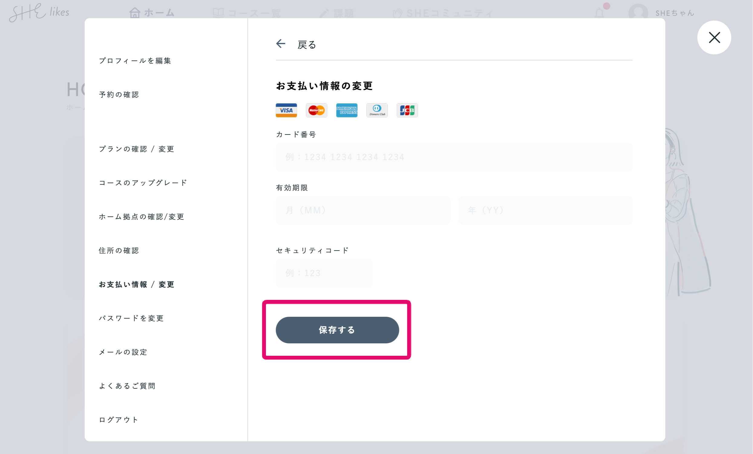Click the MasterCard icon
The image size is (753, 454).
316,110
